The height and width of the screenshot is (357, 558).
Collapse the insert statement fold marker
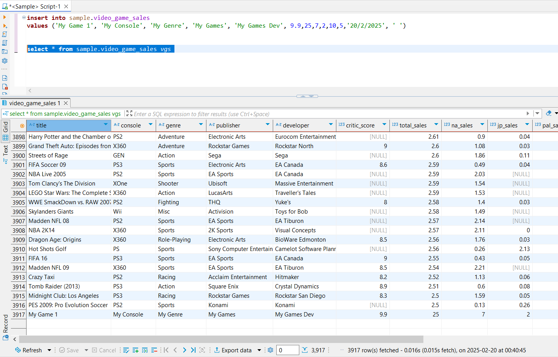[x=24, y=18]
